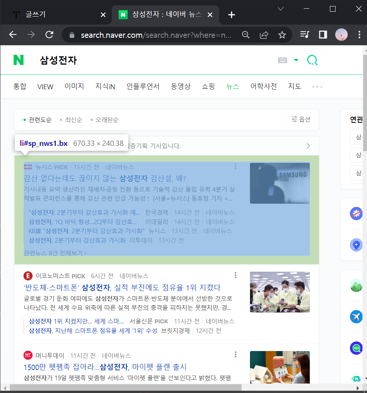
Task: Reload the current page
Action: tap(50, 35)
